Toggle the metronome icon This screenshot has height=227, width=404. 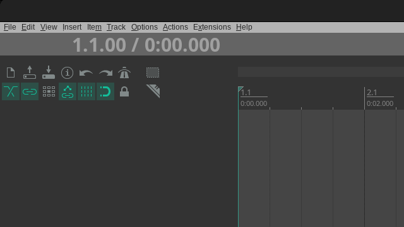tap(124, 73)
